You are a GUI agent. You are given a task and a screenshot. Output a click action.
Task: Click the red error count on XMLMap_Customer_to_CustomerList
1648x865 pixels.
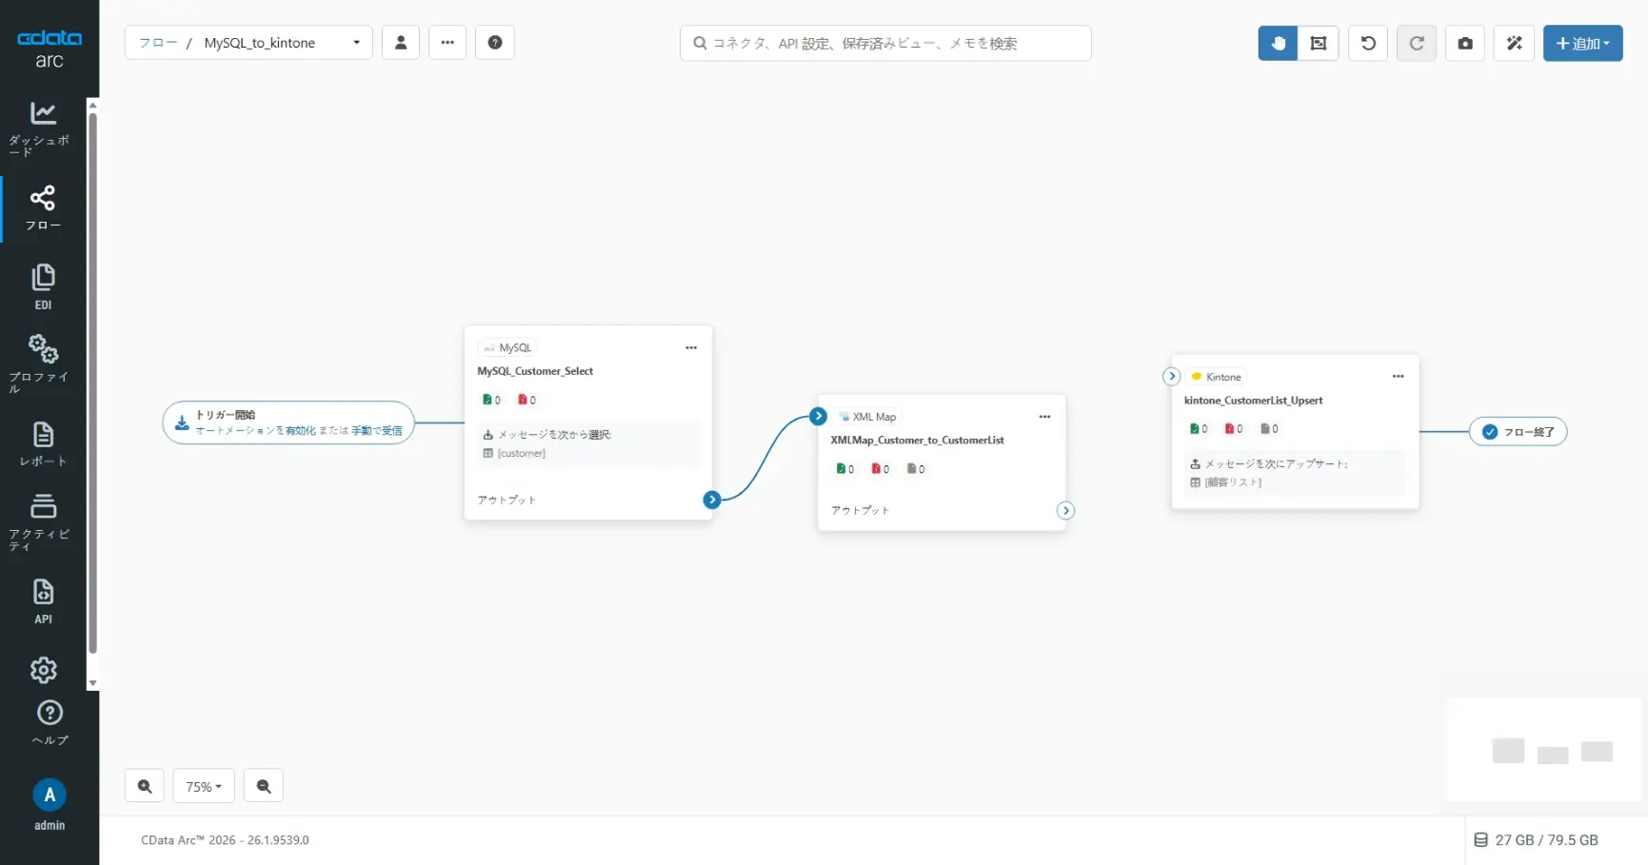[880, 468]
